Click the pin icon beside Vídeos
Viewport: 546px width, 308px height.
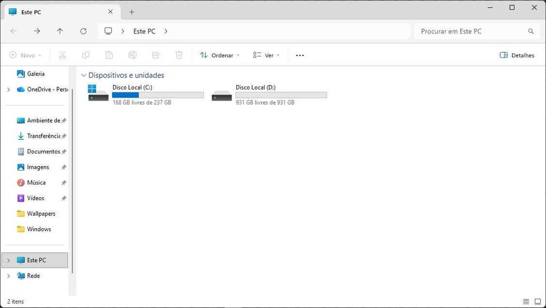[64, 198]
